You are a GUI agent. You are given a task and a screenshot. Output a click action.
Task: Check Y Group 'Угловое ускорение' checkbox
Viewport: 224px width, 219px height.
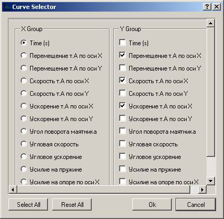[x=122, y=156]
